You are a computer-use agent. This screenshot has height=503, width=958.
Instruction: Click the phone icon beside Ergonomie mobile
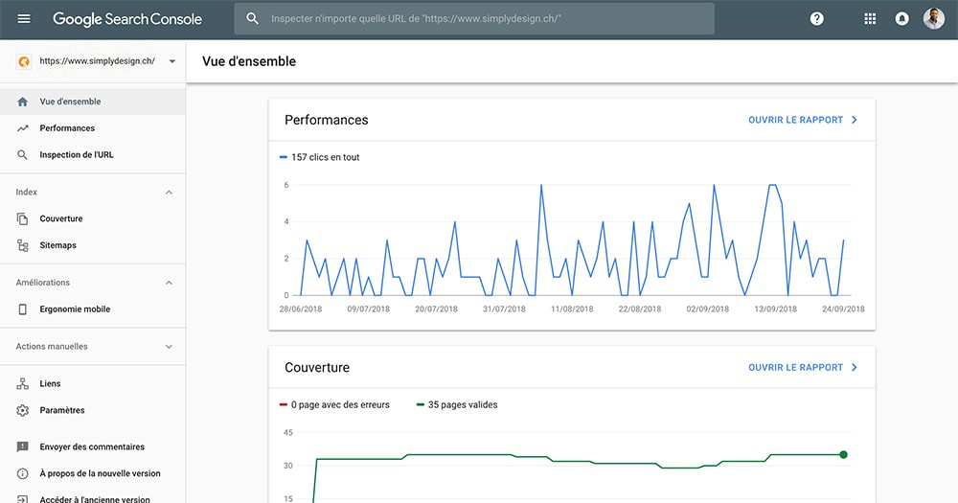point(23,309)
